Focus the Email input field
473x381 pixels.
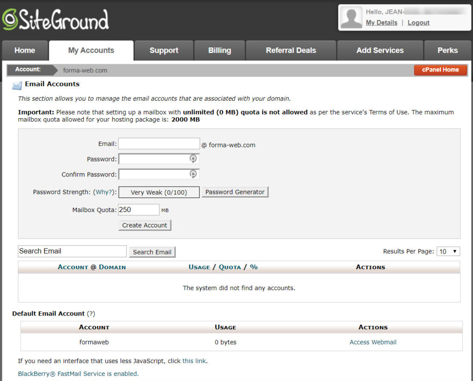(159, 144)
